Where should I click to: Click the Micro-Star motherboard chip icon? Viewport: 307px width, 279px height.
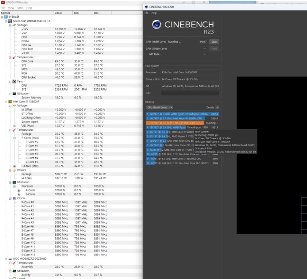click(10, 21)
